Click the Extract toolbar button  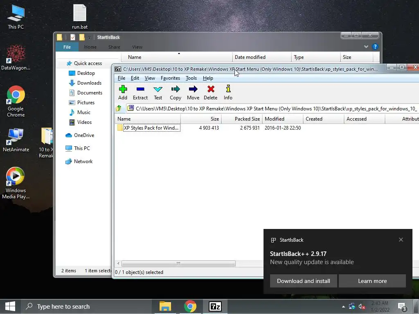[x=140, y=92]
